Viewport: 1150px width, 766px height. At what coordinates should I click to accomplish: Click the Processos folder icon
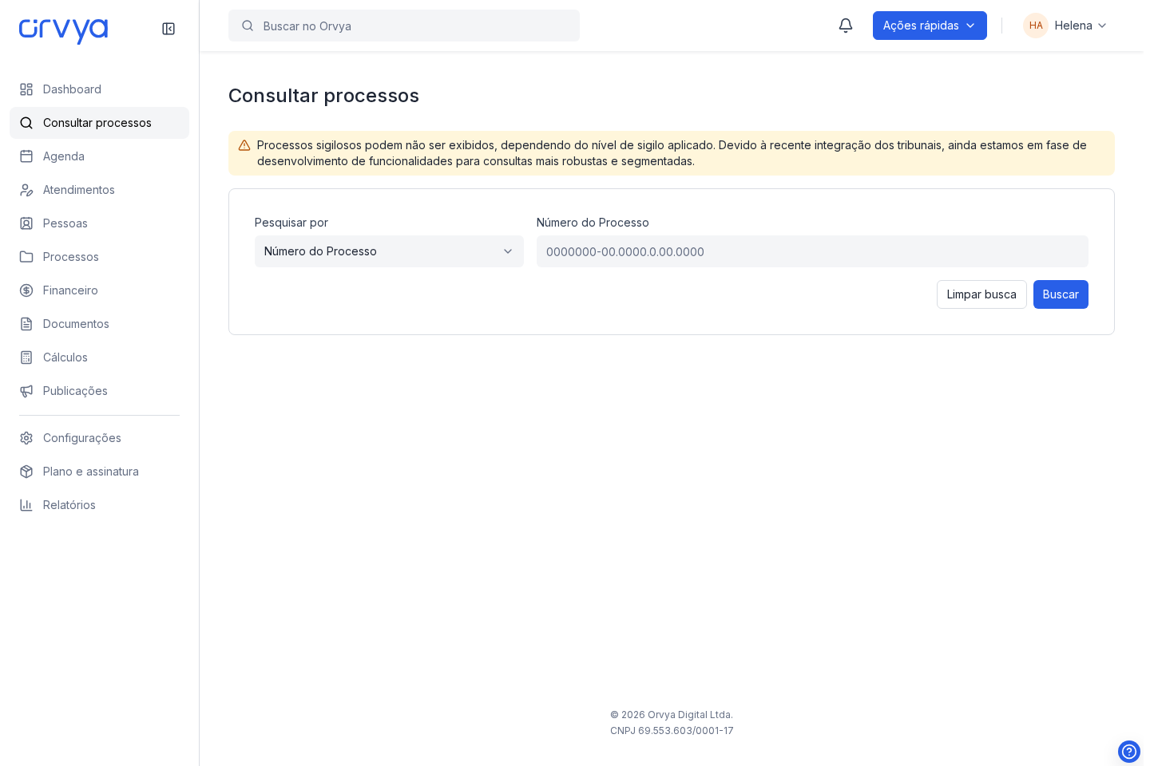(26, 257)
